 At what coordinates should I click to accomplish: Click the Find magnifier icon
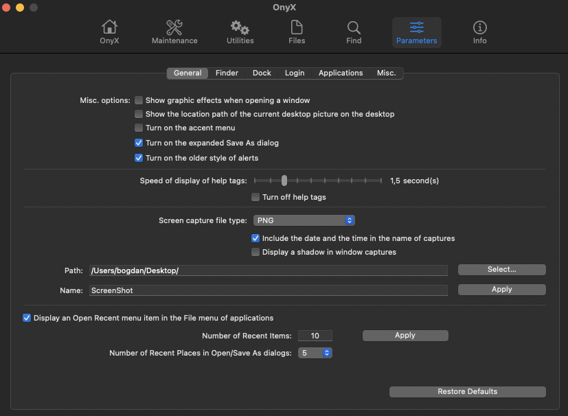click(354, 32)
